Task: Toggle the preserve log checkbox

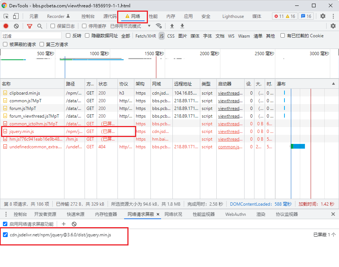Action: coord(53,26)
